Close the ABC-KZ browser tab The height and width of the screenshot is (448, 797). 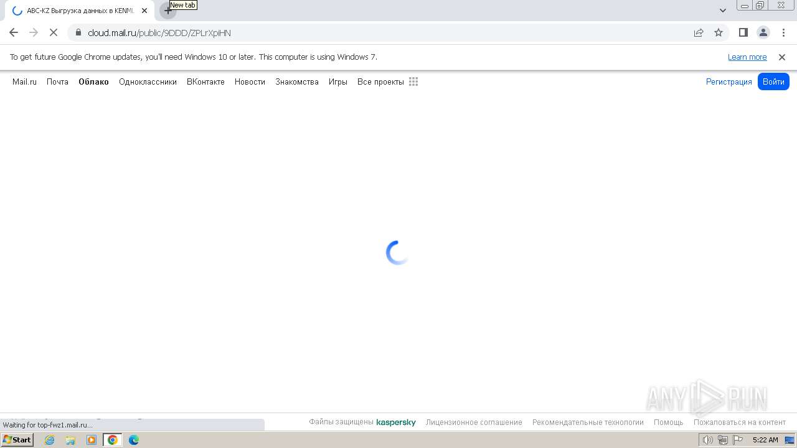pos(144,11)
